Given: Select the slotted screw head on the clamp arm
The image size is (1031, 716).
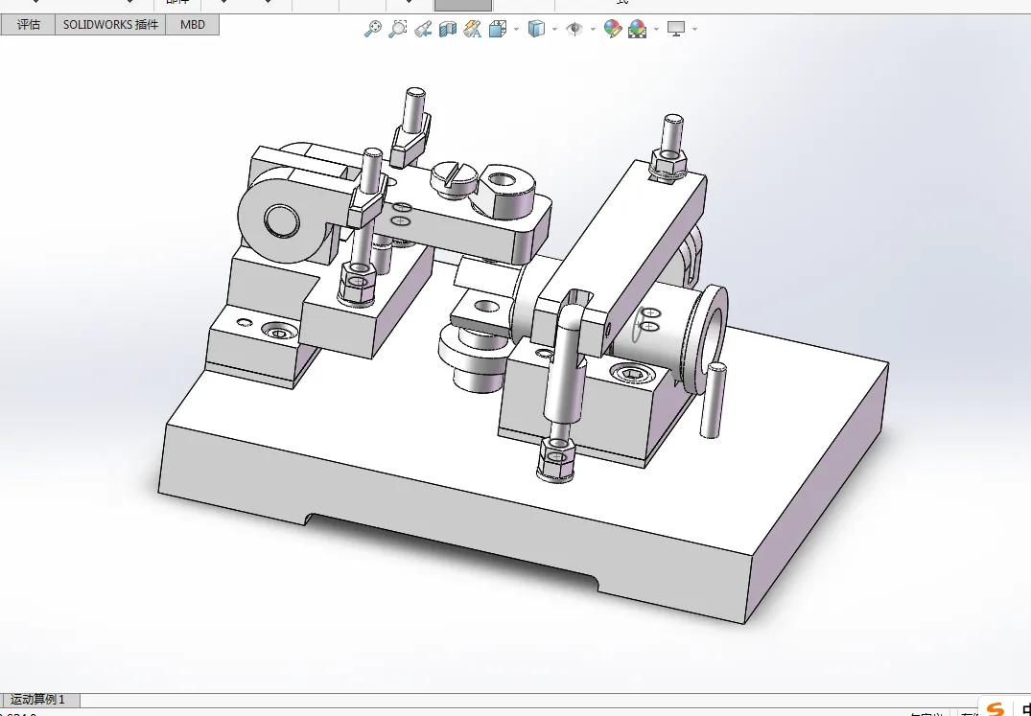Looking at the screenshot, I should pyautogui.click(x=455, y=177).
